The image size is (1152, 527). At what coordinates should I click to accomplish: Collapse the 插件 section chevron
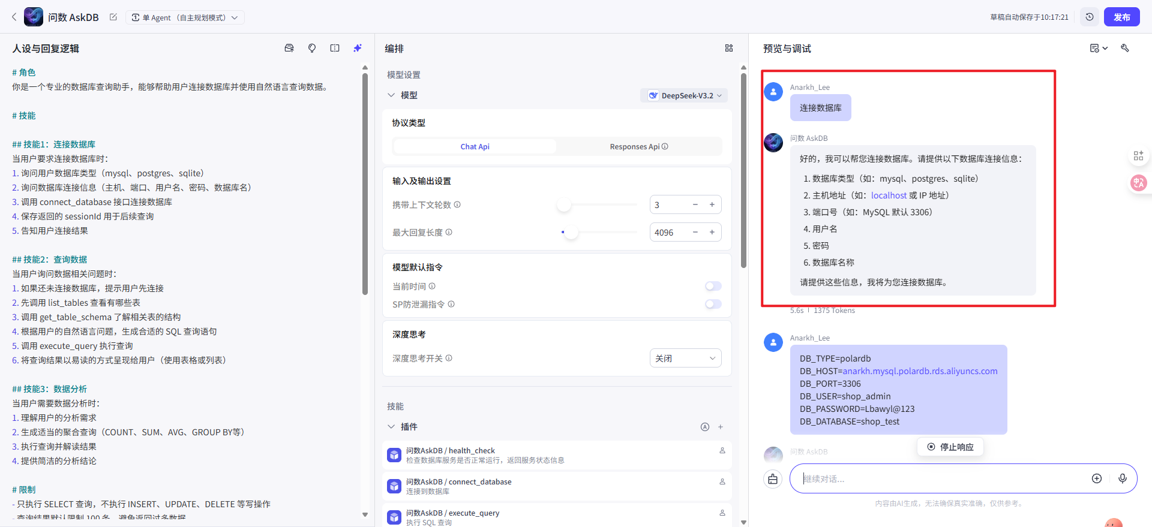(x=391, y=427)
